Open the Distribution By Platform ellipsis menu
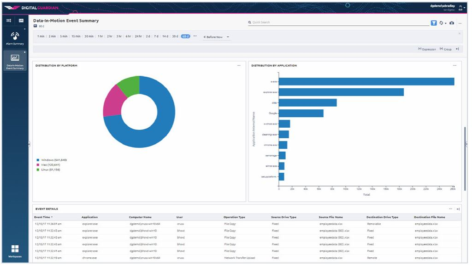472x266 pixels. coord(239,65)
